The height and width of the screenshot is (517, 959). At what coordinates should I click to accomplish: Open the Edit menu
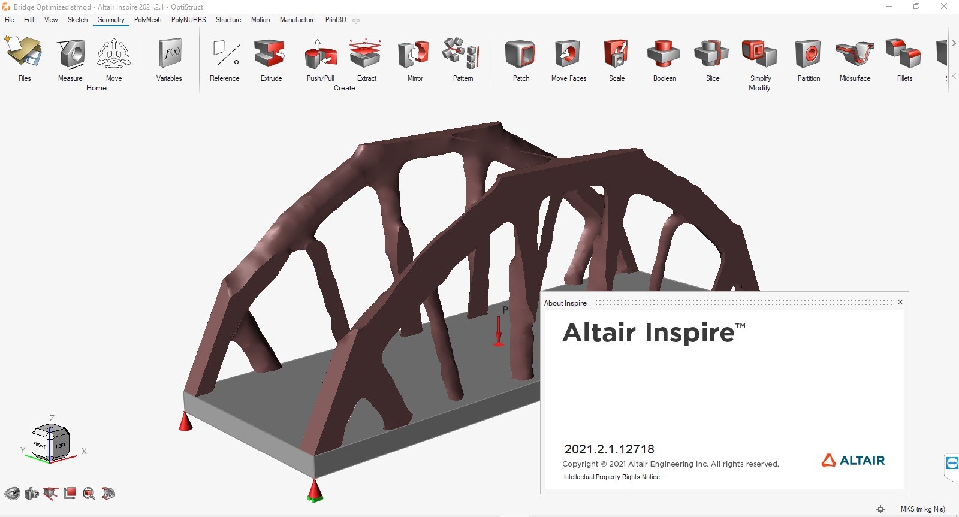(x=29, y=20)
